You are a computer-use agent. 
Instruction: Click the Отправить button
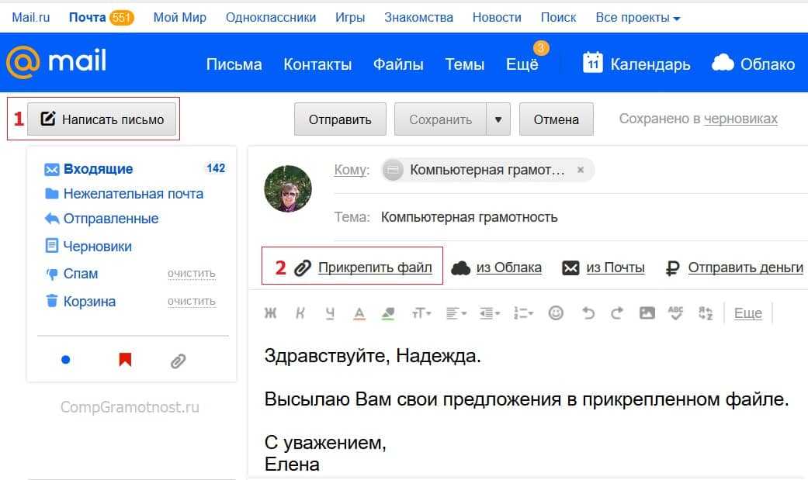click(340, 119)
